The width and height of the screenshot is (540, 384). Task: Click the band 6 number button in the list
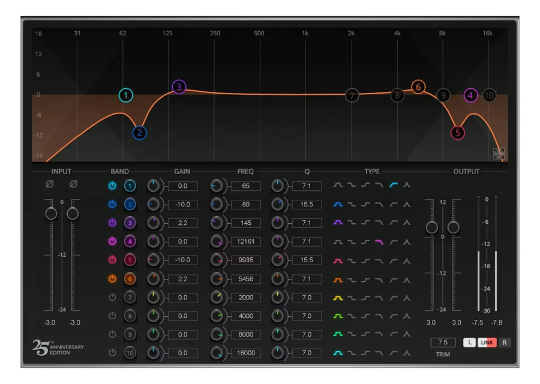click(x=130, y=279)
